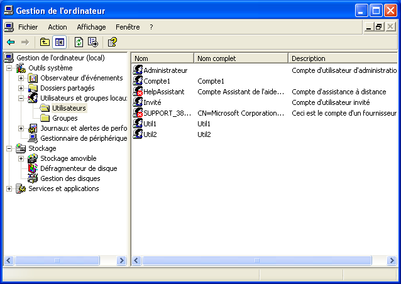
Task: Sort by the Nom complet column header
Action: pos(241,58)
